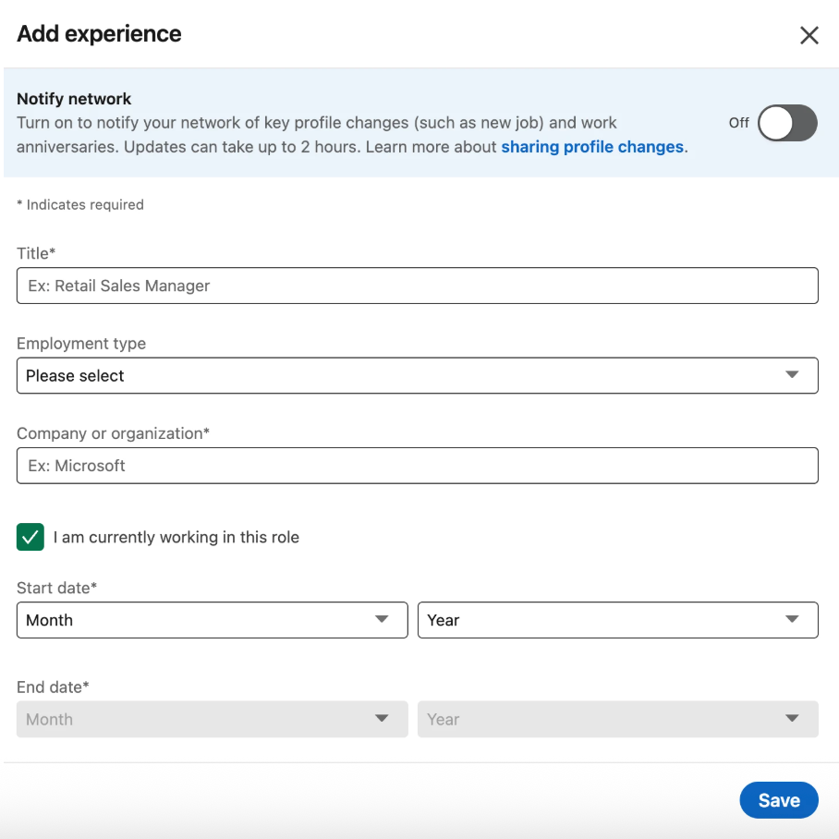Viewport: 839px width, 839px height.
Task: Open the sharing profile changes link
Action: pos(591,147)
